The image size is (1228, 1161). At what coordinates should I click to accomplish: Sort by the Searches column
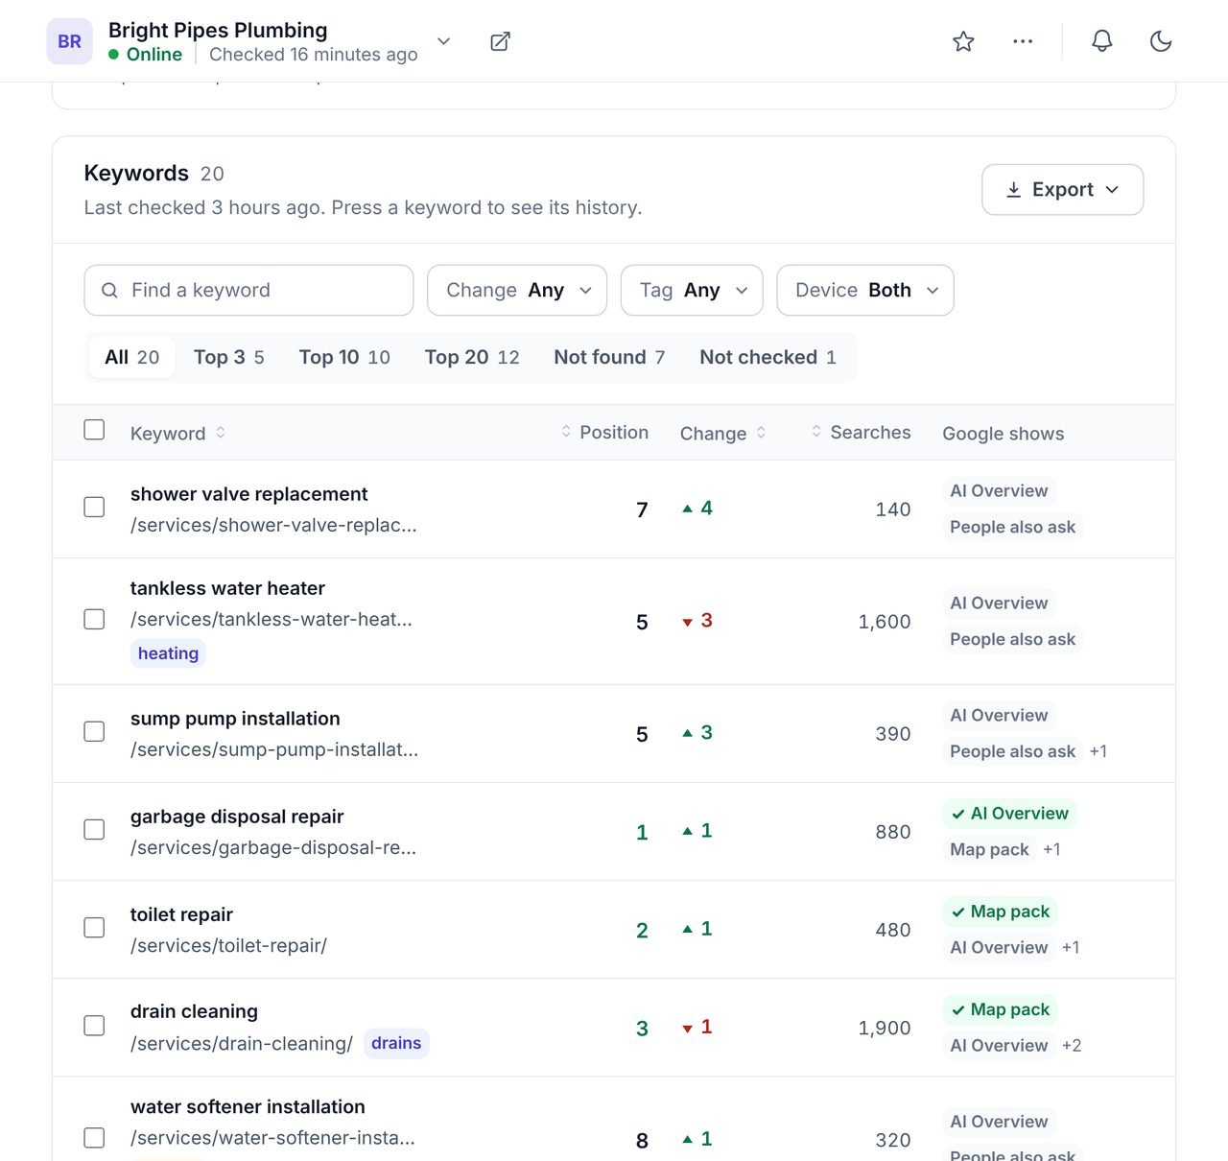[861, 433]
